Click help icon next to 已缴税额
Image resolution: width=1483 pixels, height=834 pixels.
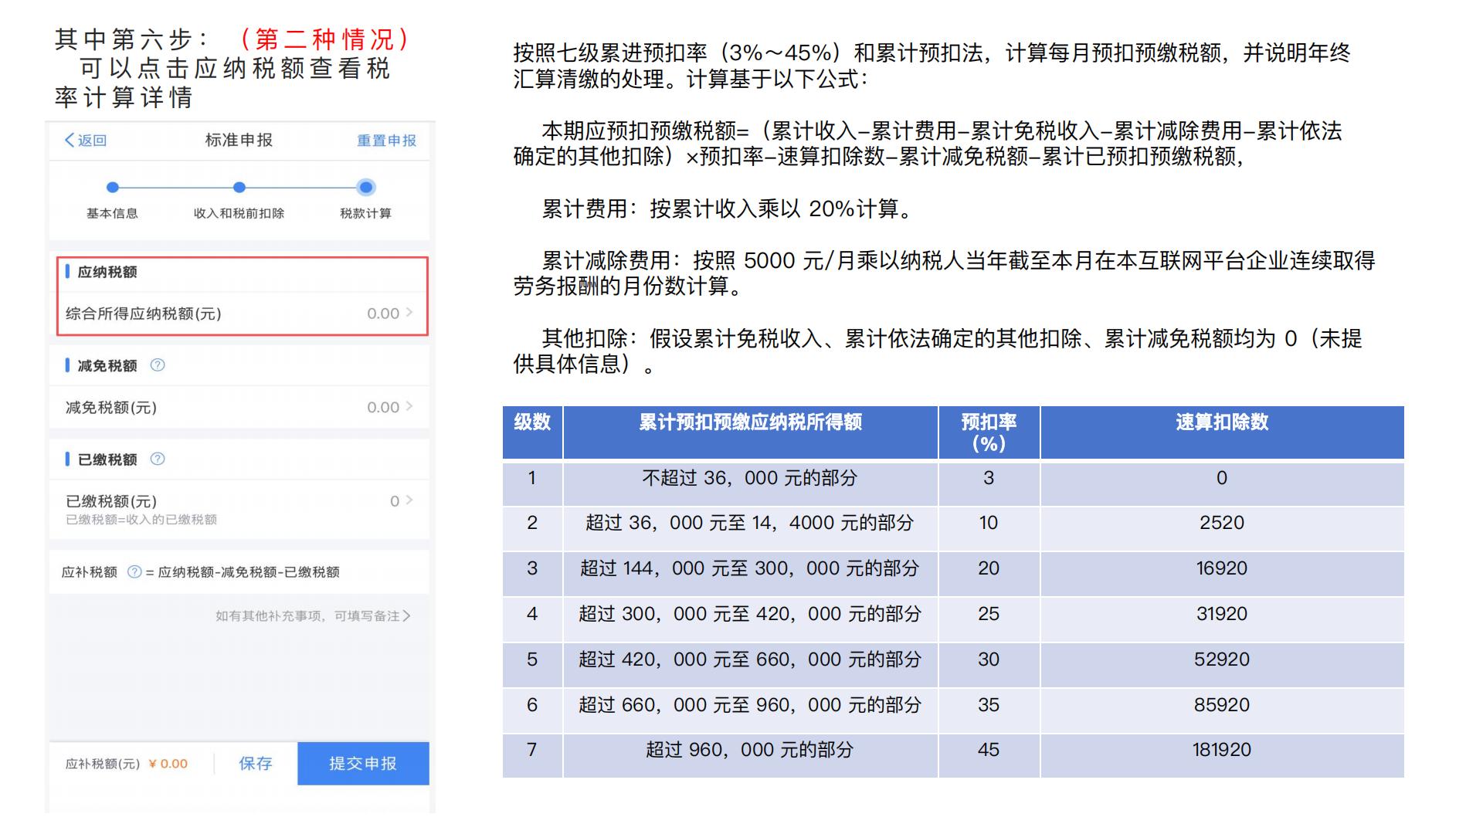tap(158, 459)
